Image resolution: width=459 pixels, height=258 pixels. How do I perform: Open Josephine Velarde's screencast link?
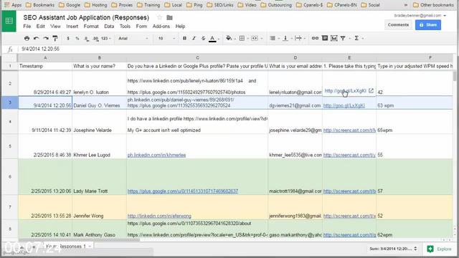pos(349,130)
